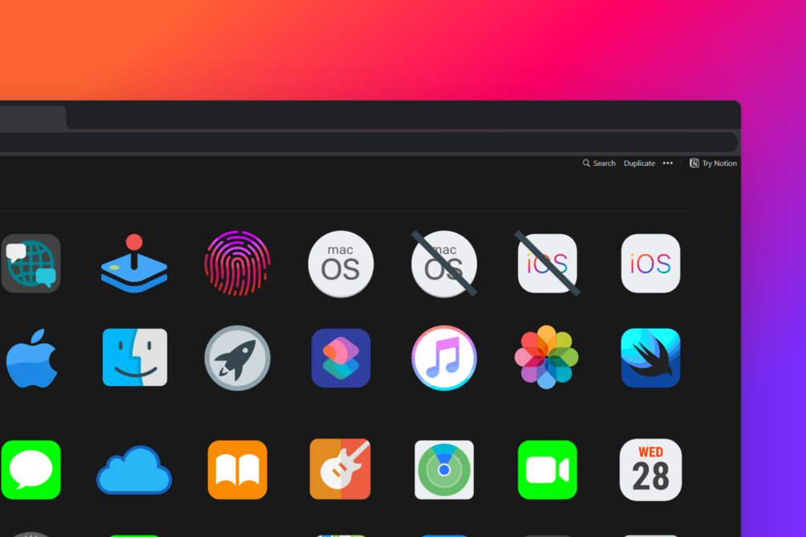Open the three-dots more options menu
Viewport: 806px width, 537px height.
[668, 164]
